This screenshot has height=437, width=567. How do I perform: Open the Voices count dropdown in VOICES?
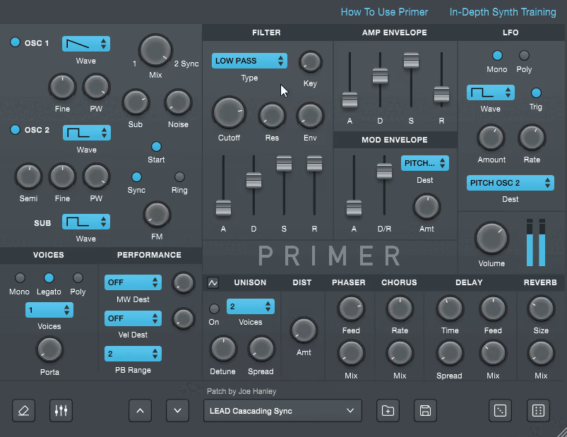point(49,310)
